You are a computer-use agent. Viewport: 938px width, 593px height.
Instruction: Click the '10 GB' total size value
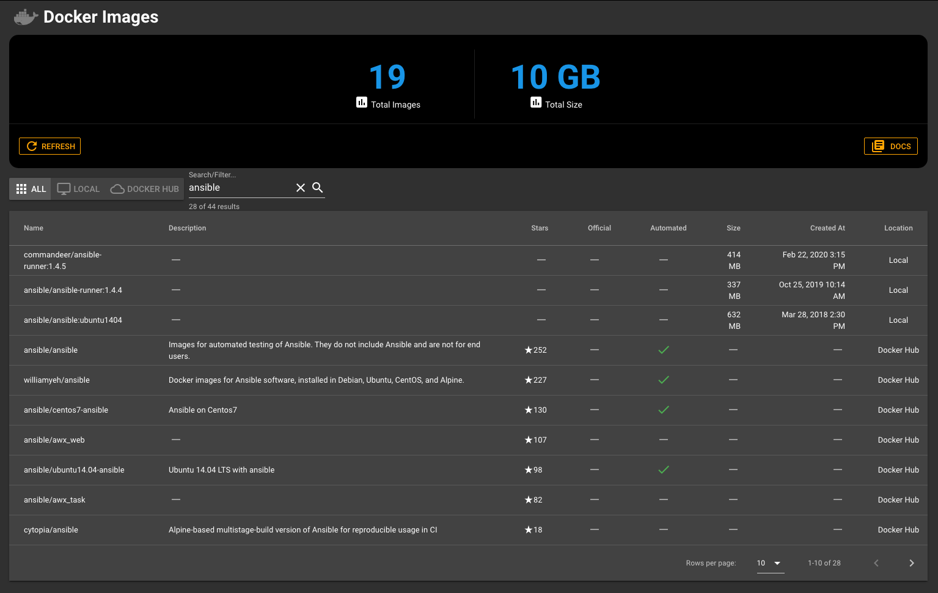555,78
